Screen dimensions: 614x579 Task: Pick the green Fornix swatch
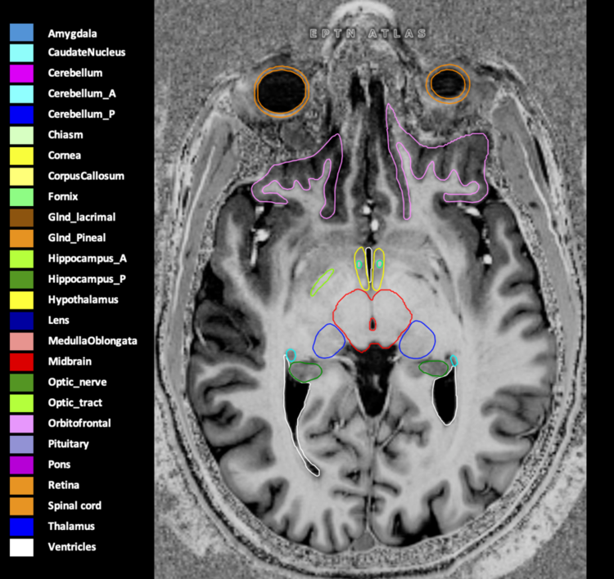tap(21, 197)
